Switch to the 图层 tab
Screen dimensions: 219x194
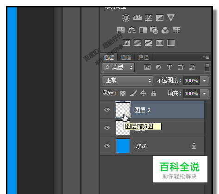click(x=109, y=57)
